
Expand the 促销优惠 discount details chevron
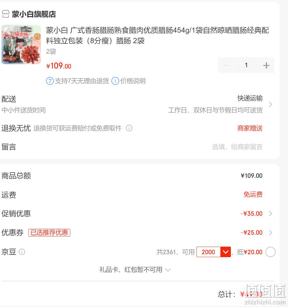point(271,213)
